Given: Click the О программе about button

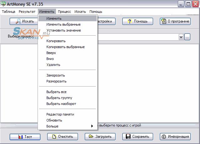Looking at the screenshot, I should [175, 21].
